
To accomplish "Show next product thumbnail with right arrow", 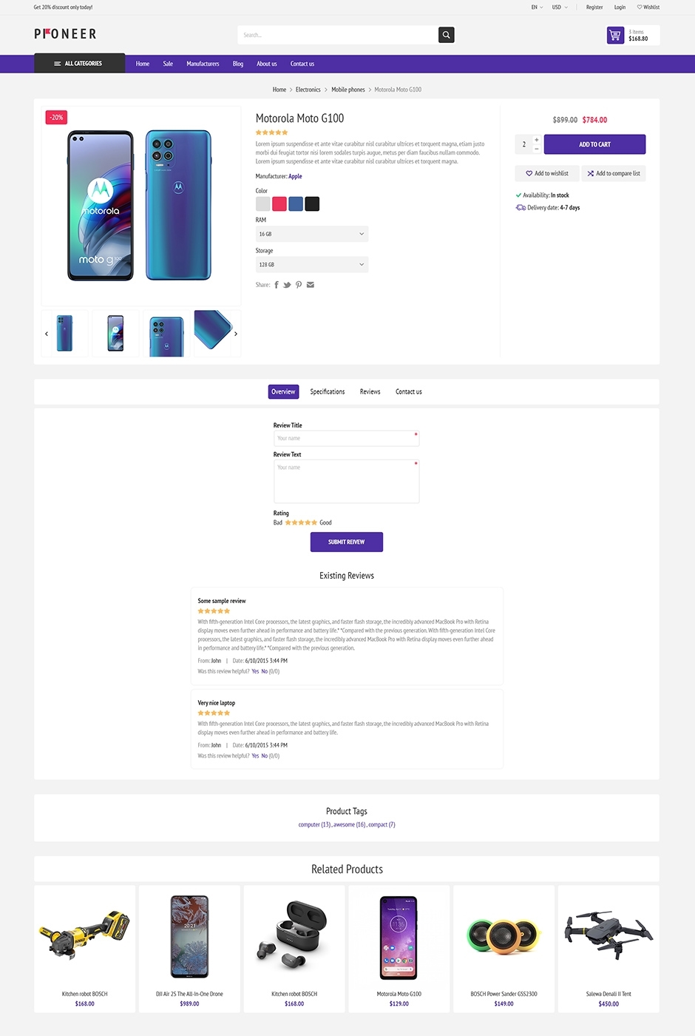I will (236, 334).
